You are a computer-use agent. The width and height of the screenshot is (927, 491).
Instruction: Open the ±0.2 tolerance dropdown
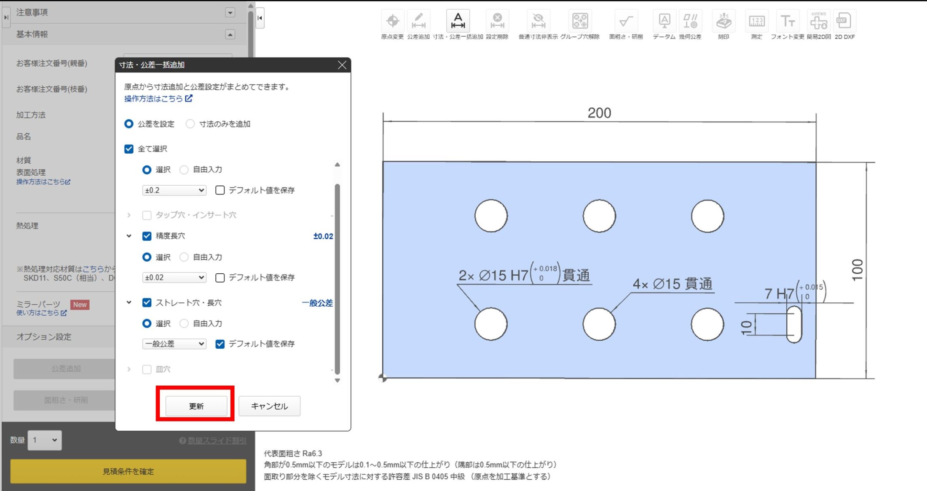point(174,190)
